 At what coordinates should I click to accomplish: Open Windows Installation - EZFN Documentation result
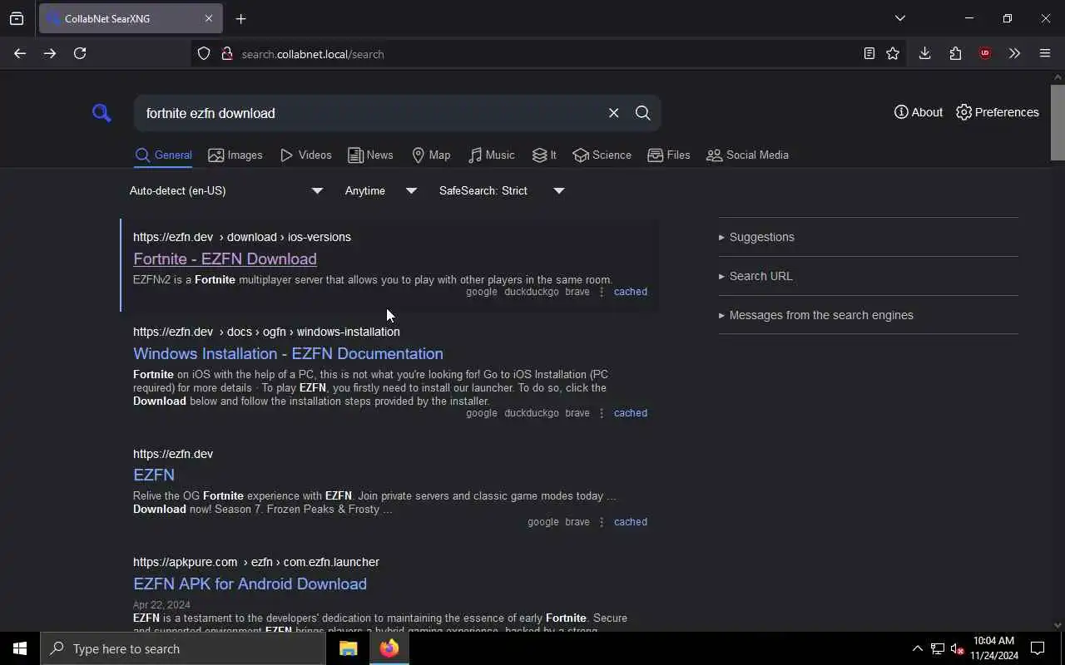[288, 353]
